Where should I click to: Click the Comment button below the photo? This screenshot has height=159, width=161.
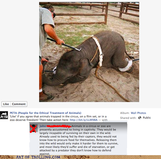tap(19, 104)
